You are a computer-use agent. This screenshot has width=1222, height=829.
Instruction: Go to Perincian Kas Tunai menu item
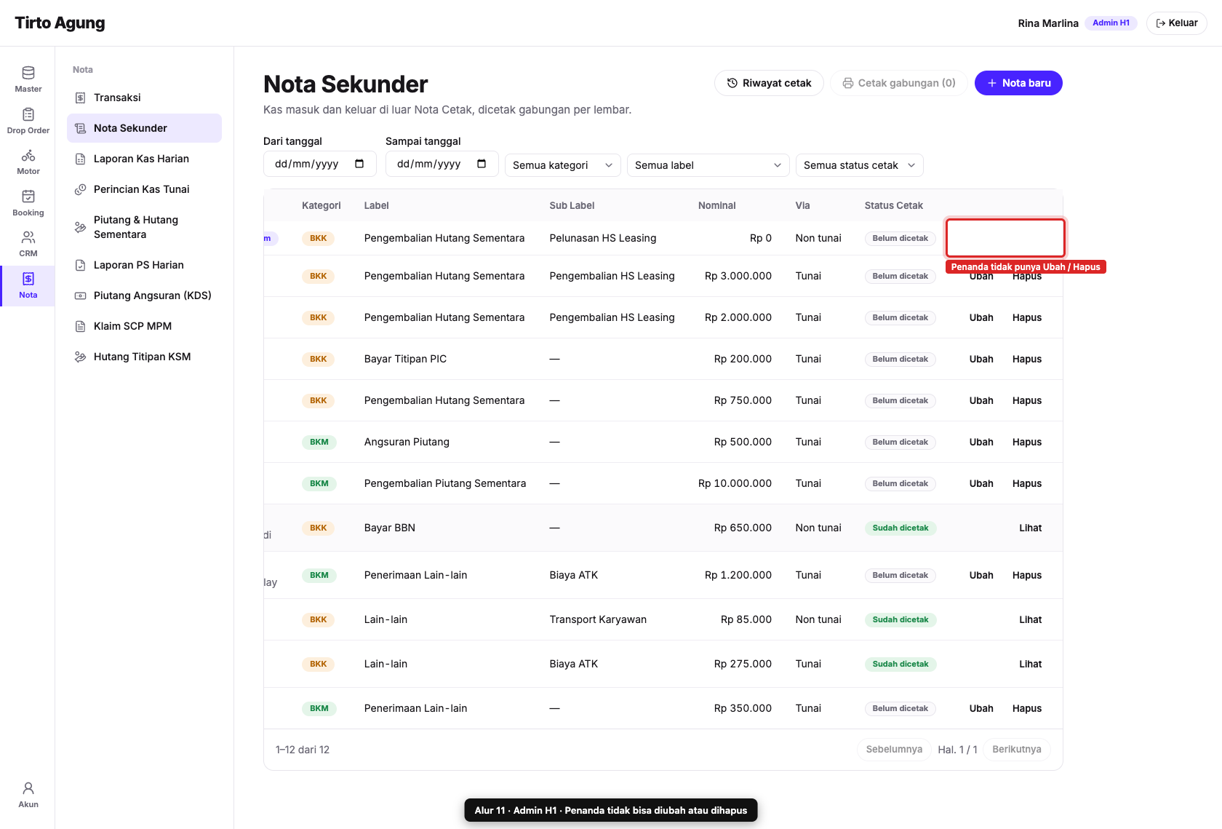coord(144,189)
